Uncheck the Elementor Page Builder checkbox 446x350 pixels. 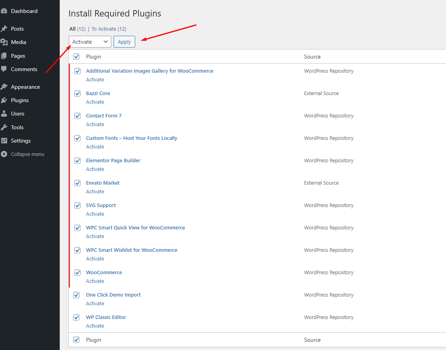pyautogui.click(x=77, y=161)
